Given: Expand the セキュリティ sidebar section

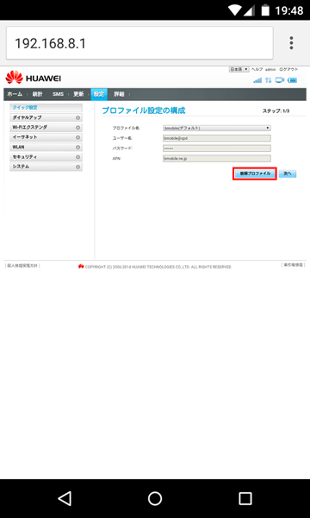Looking at the screenshot, I should click(46, 157).
